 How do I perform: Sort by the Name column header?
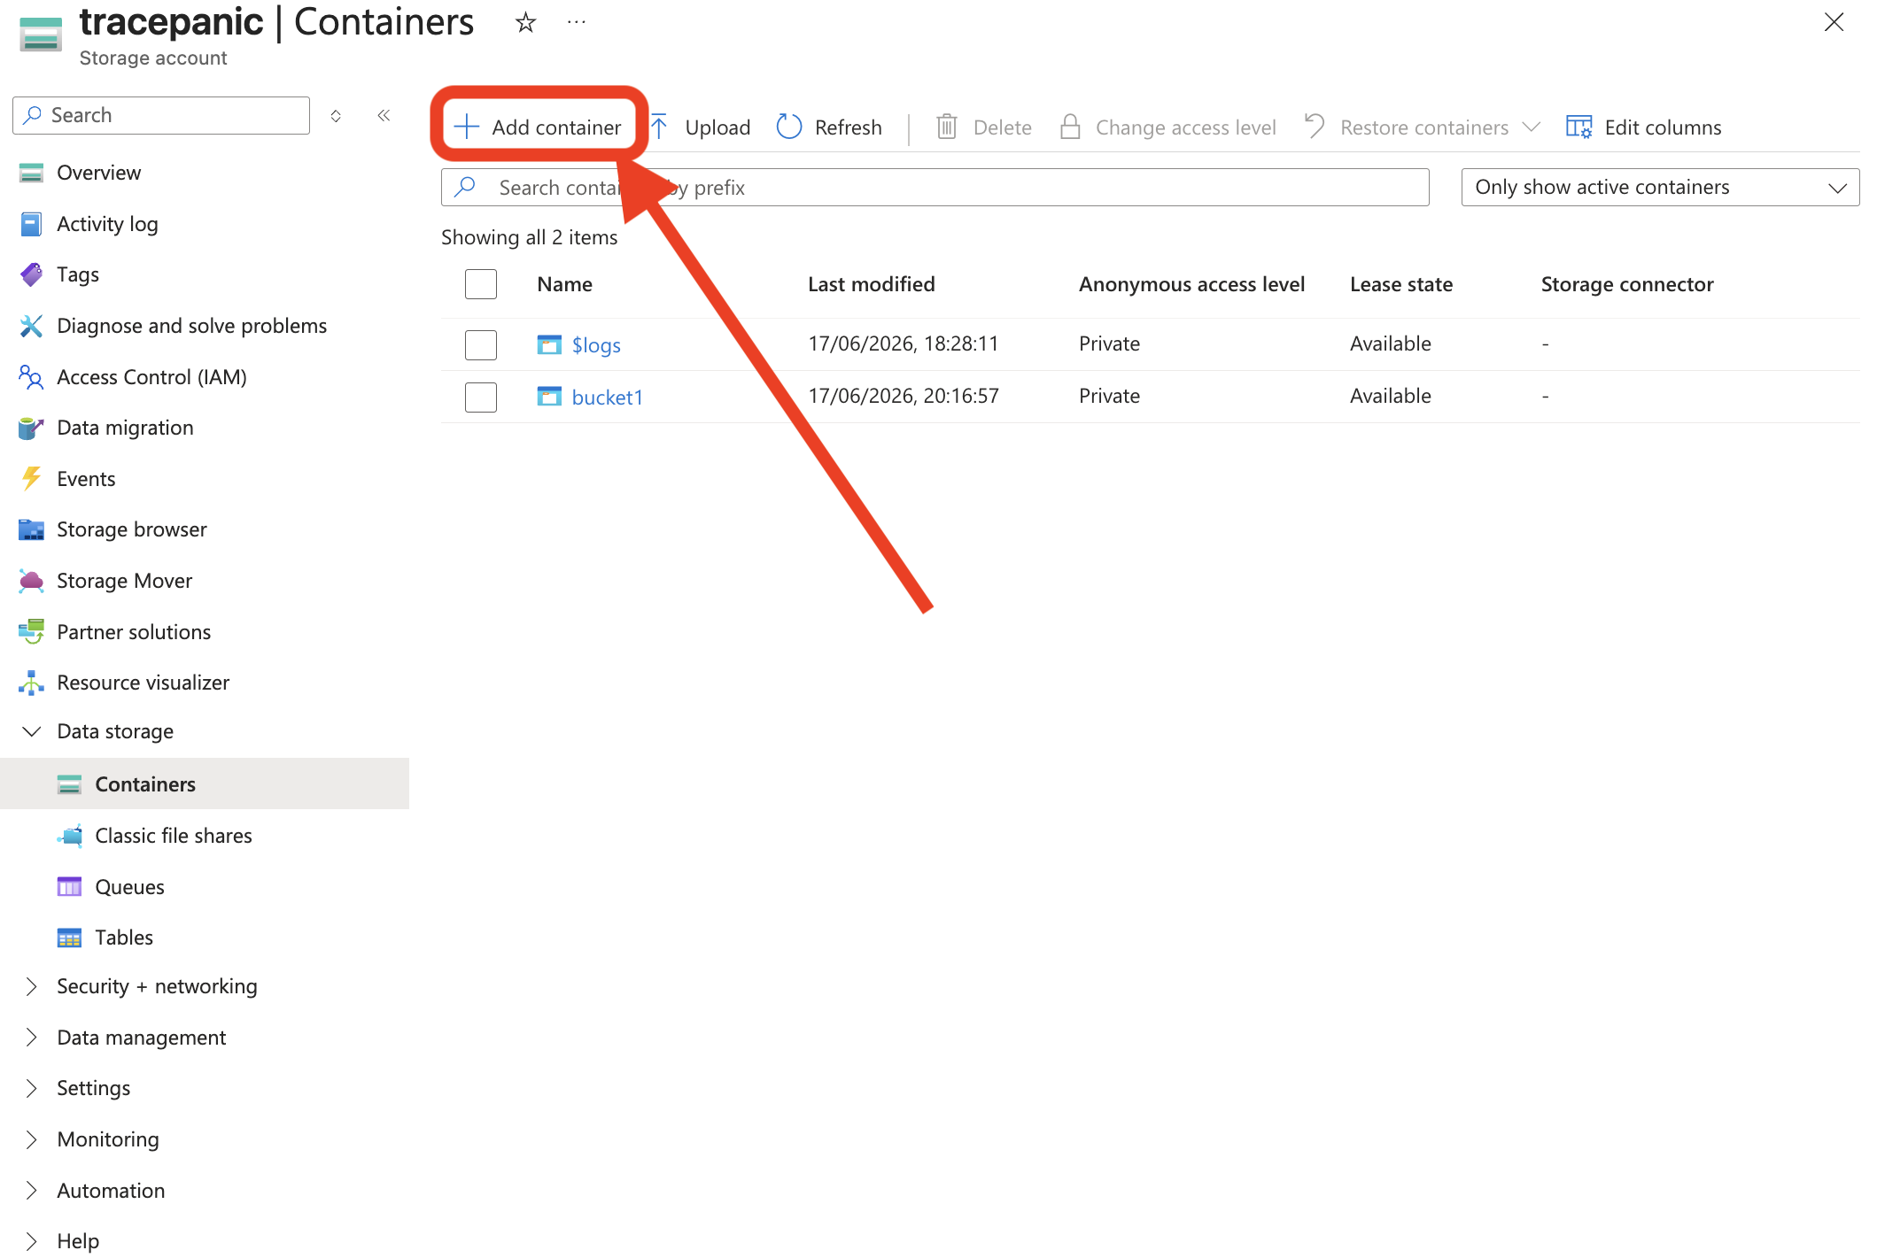(x=565, y=284)
